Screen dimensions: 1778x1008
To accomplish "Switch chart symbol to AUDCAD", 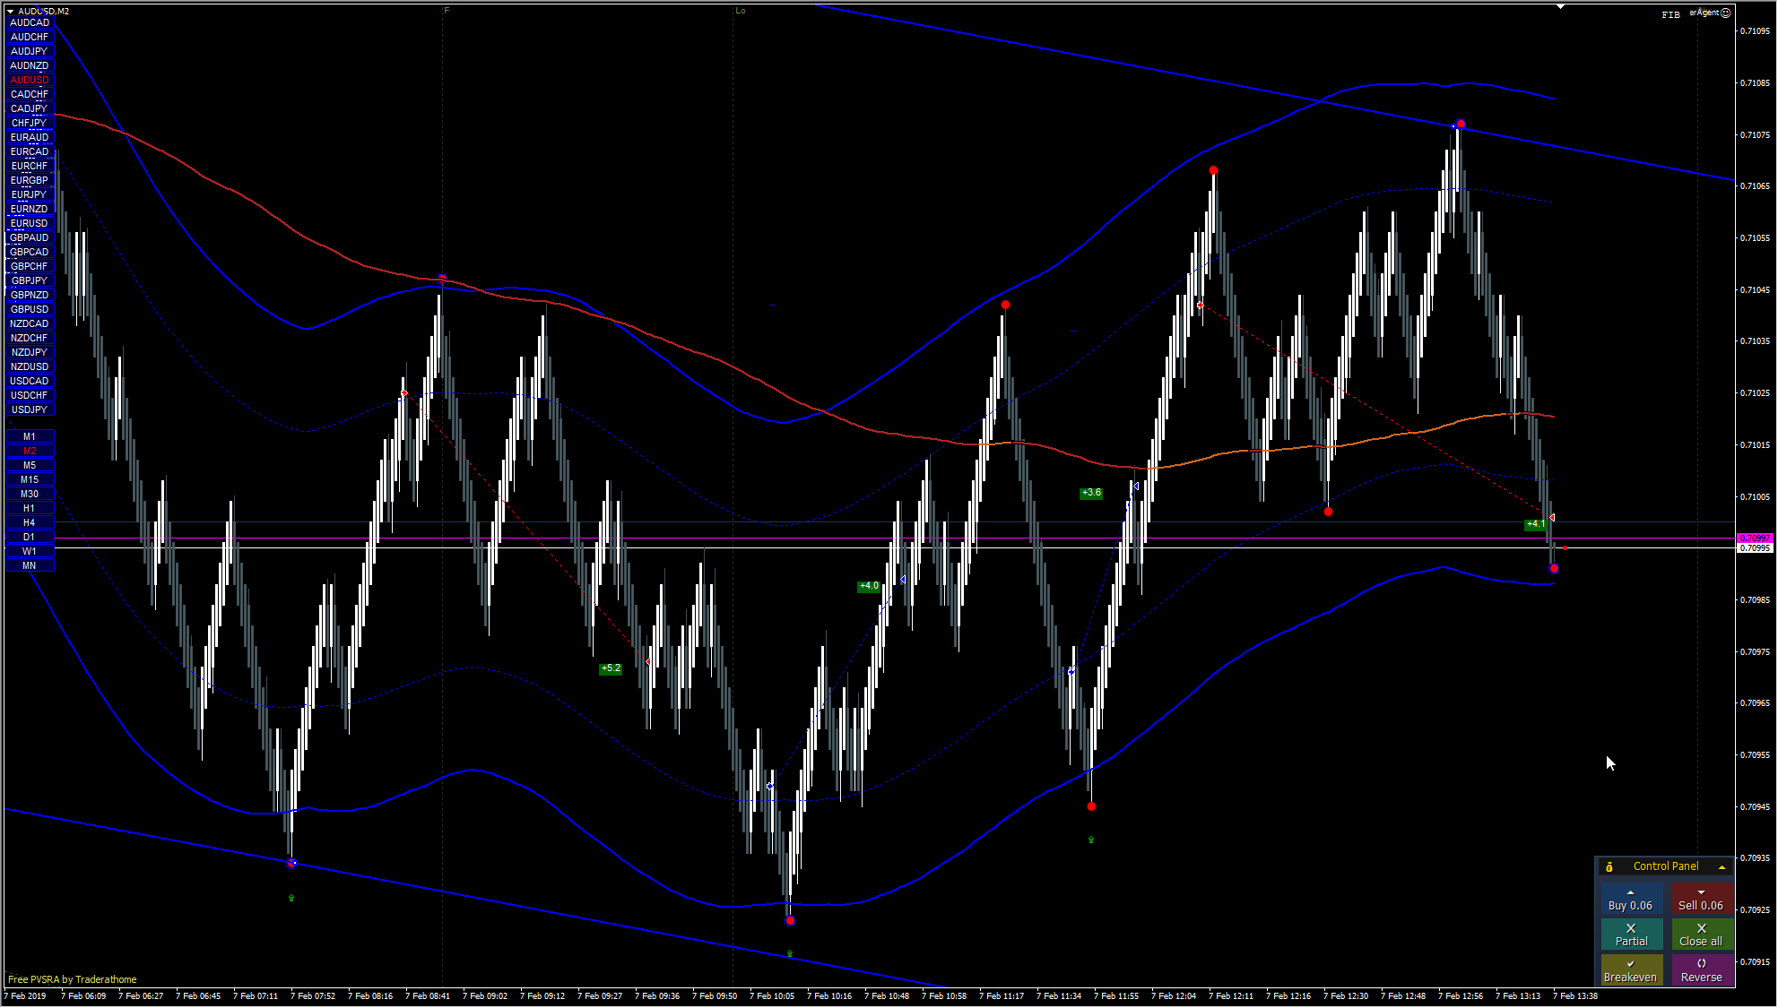I will 30,22.
